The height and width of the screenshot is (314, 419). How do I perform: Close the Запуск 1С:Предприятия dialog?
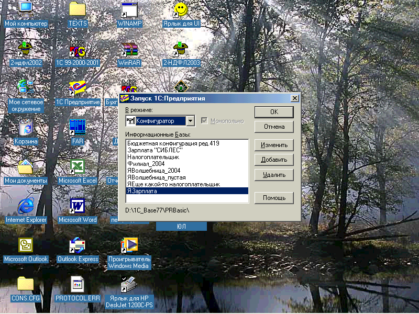(294, 98)
